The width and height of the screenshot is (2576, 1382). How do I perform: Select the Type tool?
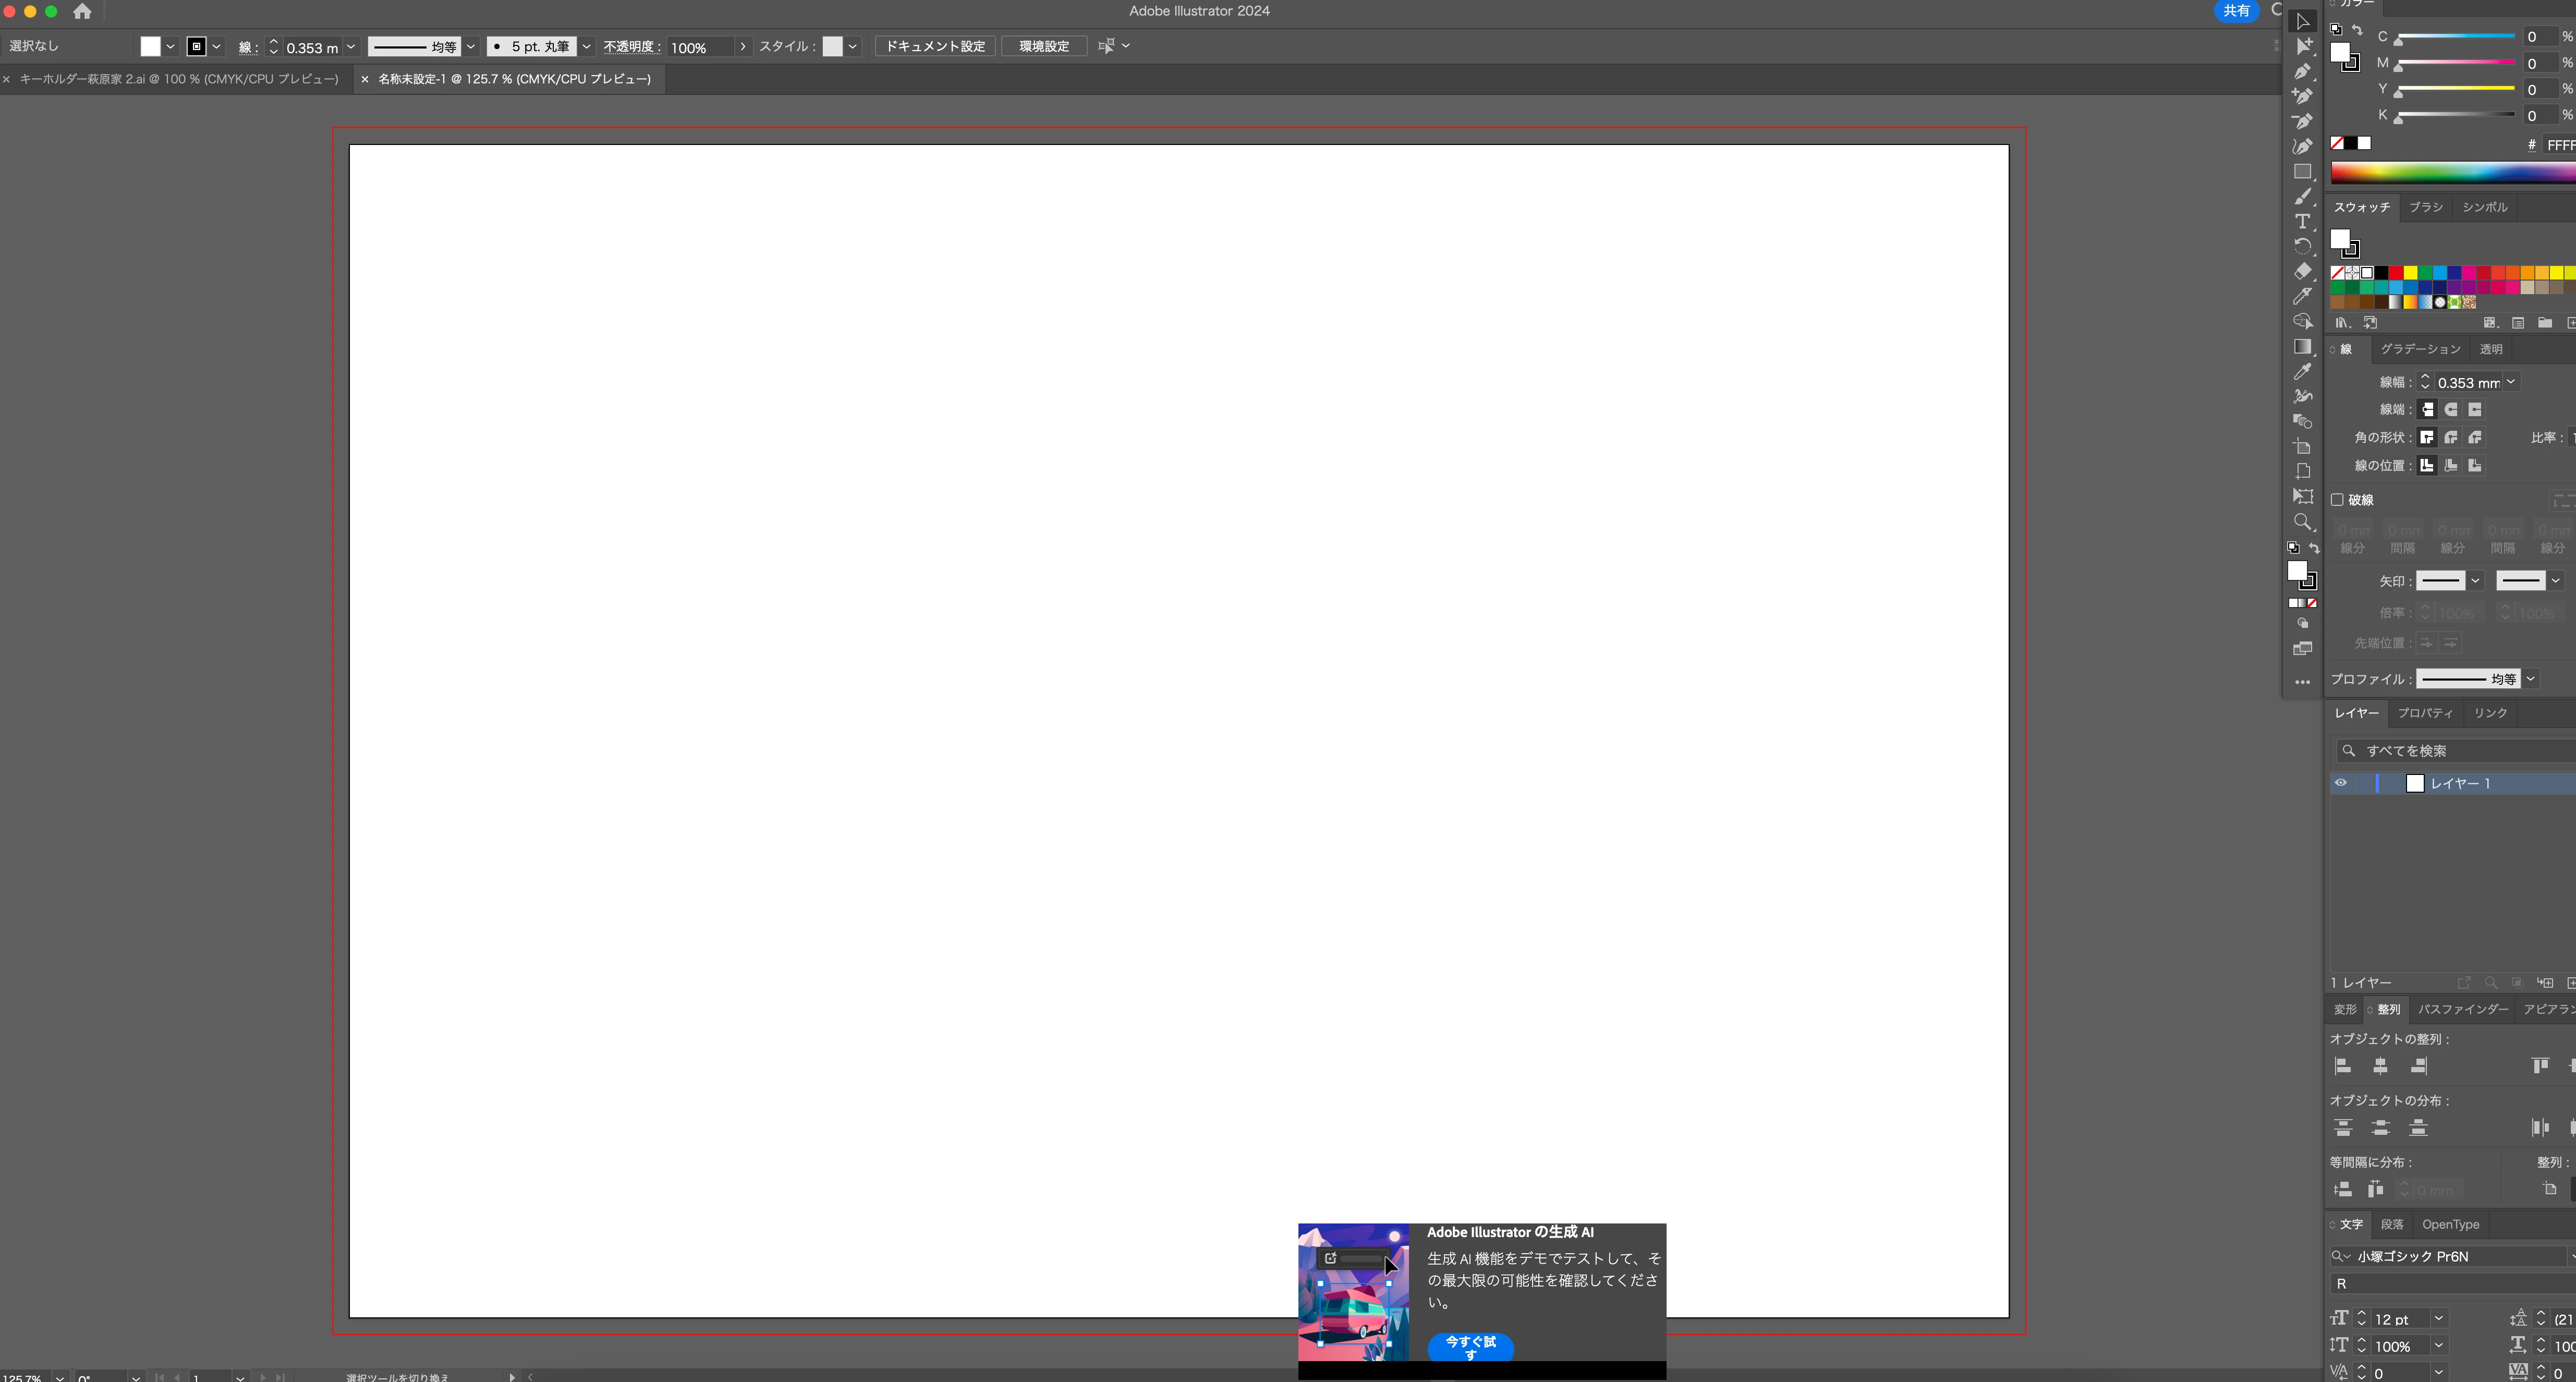pyautogui.click(x=2302, y=221)
